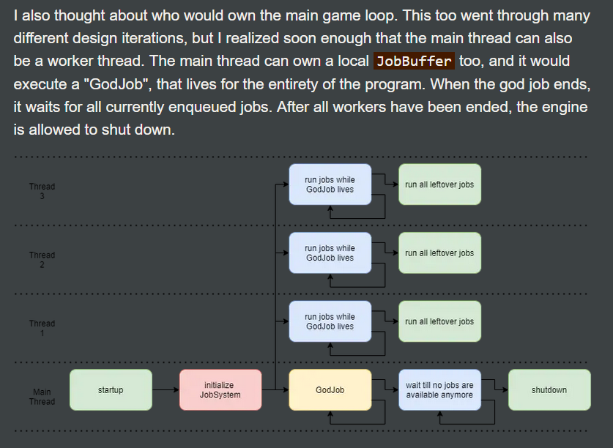Click Thread 3's run all leftover jobs box
Screen dimensions: 613x448
point(439,184)
